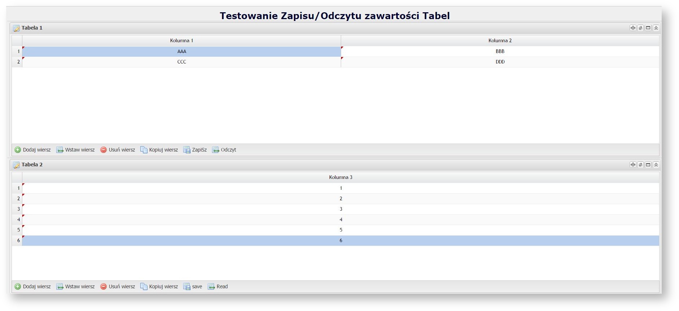The width and height of the screenshot is (679, 311).
Task: Click refresh icon on Tabela 2 header
Action: pyautogui.click(x=641, y=165)
